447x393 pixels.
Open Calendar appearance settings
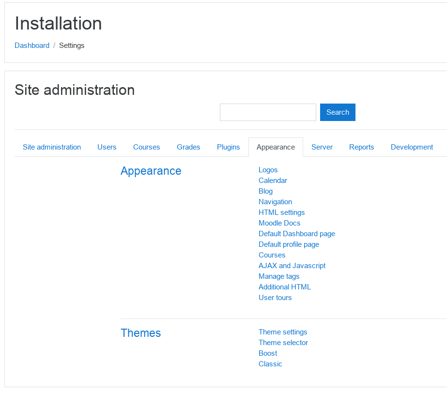(273, 181)
